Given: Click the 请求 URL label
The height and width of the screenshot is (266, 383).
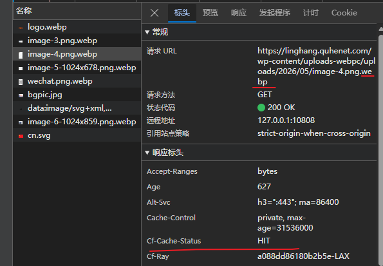Looking at the screenshot, I should click(162, 51).
